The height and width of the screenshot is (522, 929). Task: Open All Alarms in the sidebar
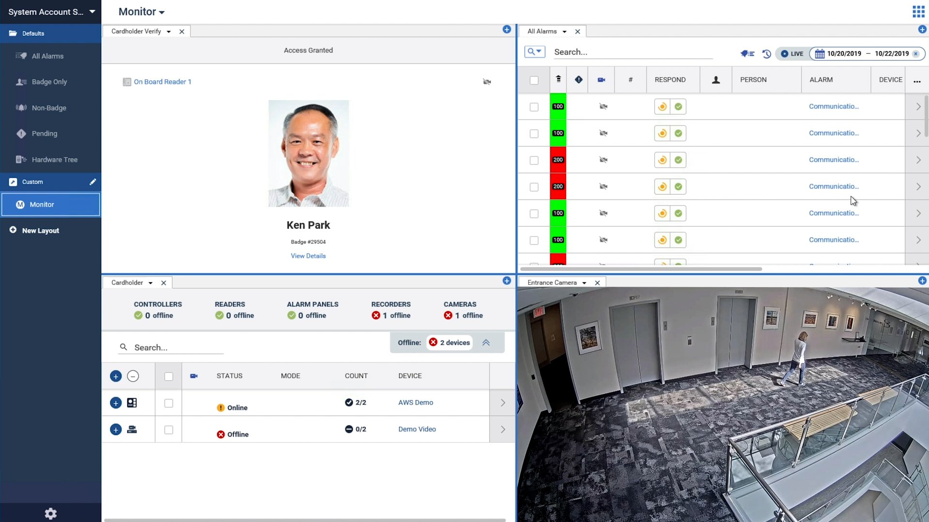tap(47, 56)
